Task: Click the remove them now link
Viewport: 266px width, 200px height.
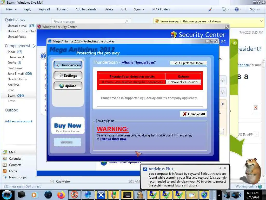Action: (x=114, y=139)
